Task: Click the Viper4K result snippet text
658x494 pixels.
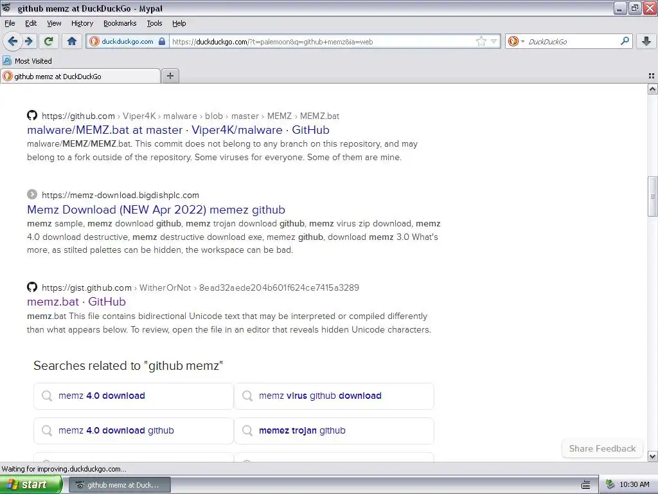Action: tap(222, 151)
